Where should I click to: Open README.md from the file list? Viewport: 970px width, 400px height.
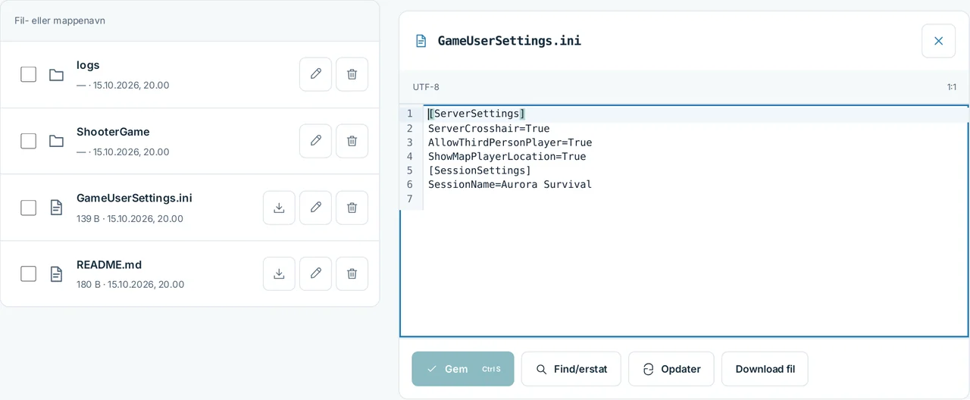coord(109,264)
